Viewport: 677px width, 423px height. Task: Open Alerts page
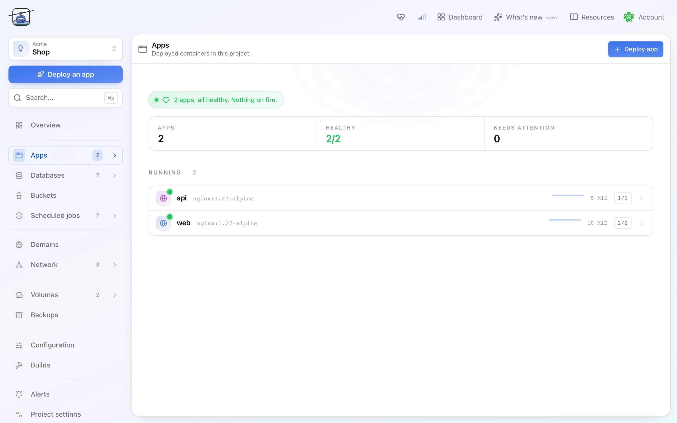click(66, 394)
